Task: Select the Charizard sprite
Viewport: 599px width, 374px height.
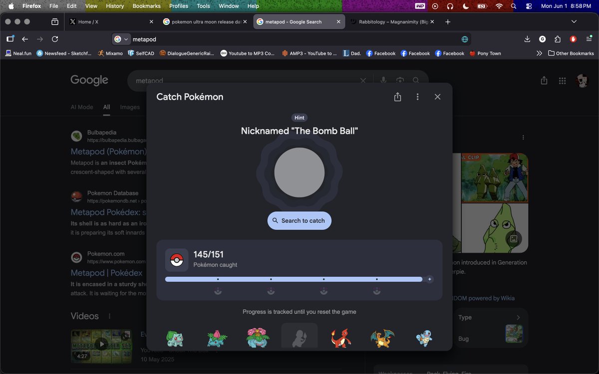Action: [382, 338]
